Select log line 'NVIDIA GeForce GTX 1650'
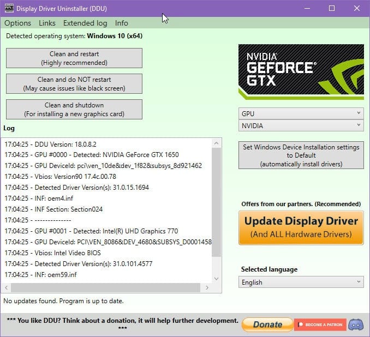Screen dimensions: 370x337 point(92,155)
